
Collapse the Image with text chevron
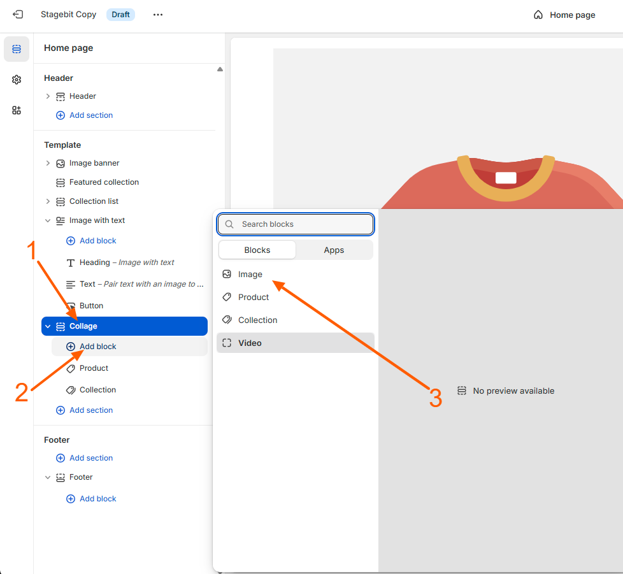48,220
